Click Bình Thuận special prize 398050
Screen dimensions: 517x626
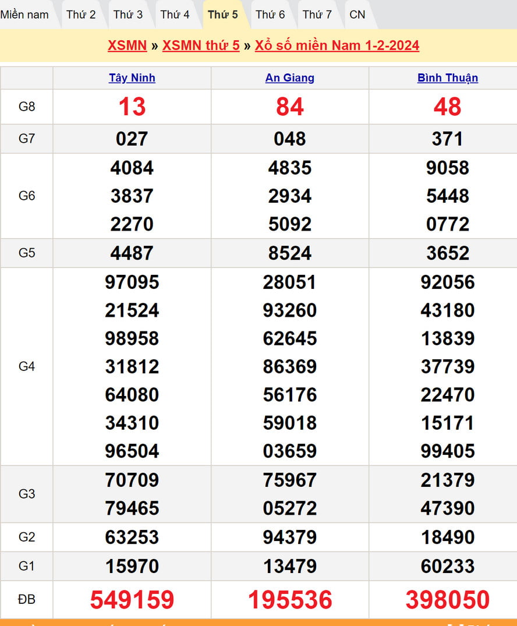[448, 600]
